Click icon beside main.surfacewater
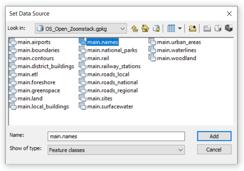 [82, 106]
